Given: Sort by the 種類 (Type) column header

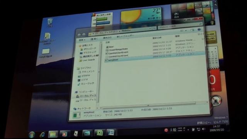Looking at the screenshot, I should [x=177, y=36].
